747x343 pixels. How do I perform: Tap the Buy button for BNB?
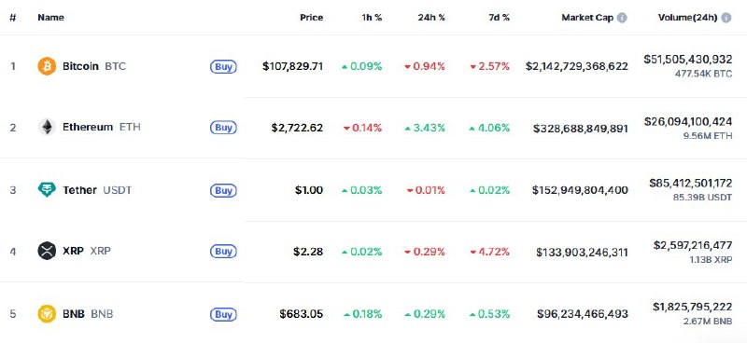pyautogui.click(x=223, y=314)
